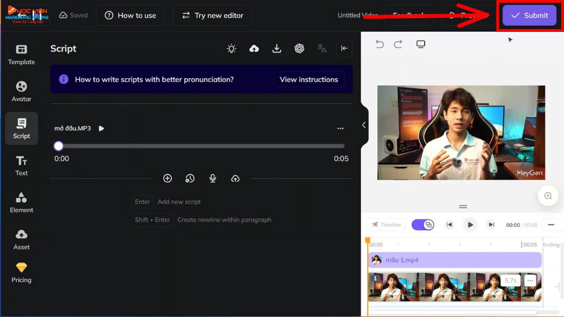The height and width of the screenshot is (317, 564).
Task: Click the info icon in pronunciation banner
Action: pos(63,79)
